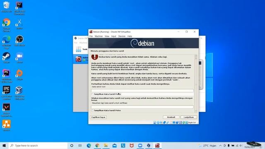Open Microsoft Edge from the taskbar

(x=89, y=145)
